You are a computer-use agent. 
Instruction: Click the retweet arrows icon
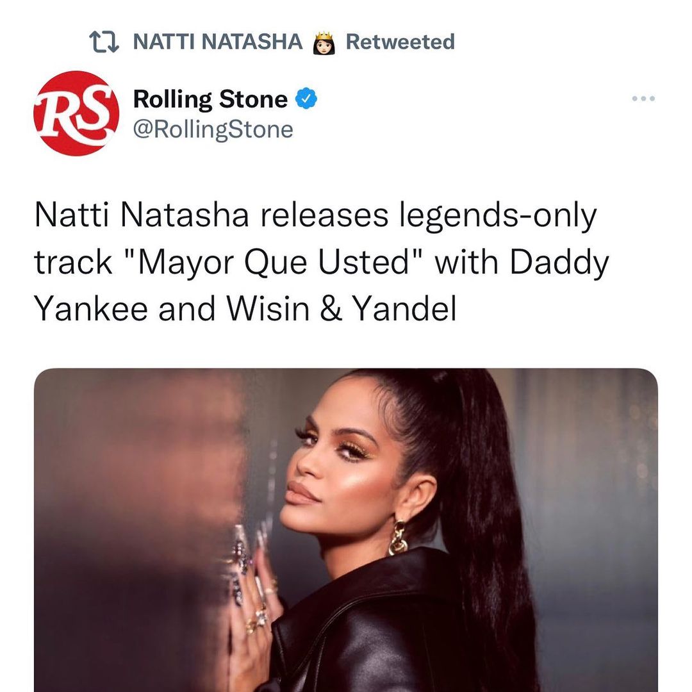point(104,42)
